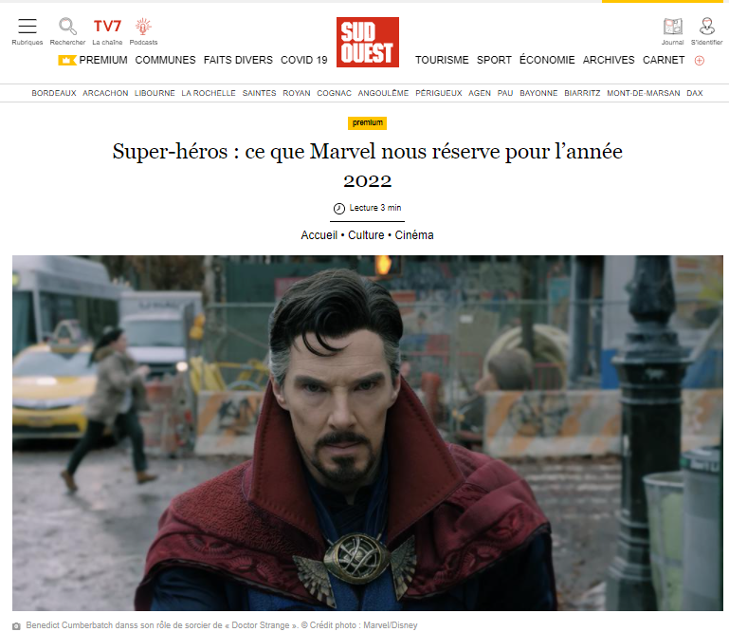Click the S'identifier user icon
This screenshot has width=729, height=632.
point(706,26)
